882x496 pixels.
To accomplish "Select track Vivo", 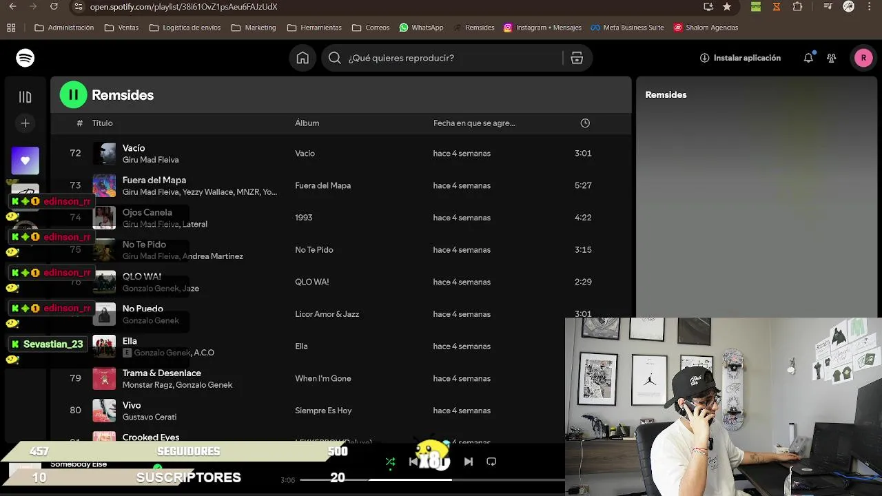I will tap(132, 405).
